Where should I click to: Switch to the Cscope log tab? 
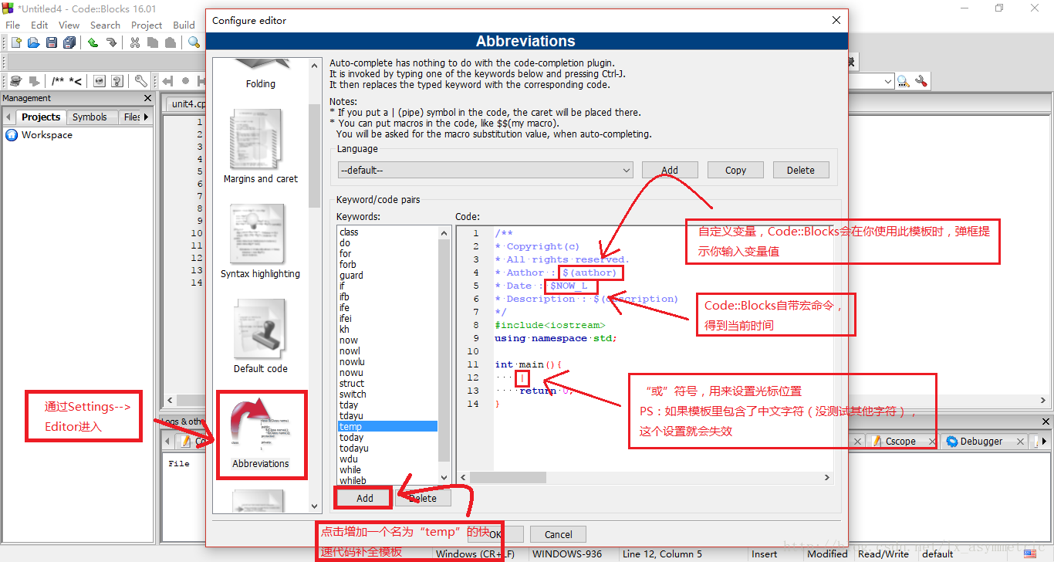(900, 441)
